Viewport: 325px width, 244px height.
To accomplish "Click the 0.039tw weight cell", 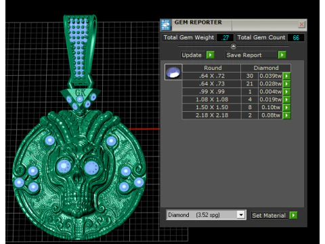I will pos(270,76).
